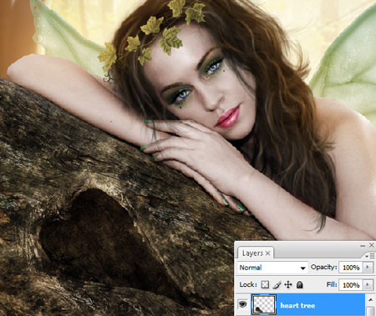
Task: Select the heart tree layer name
Action: 297,305
